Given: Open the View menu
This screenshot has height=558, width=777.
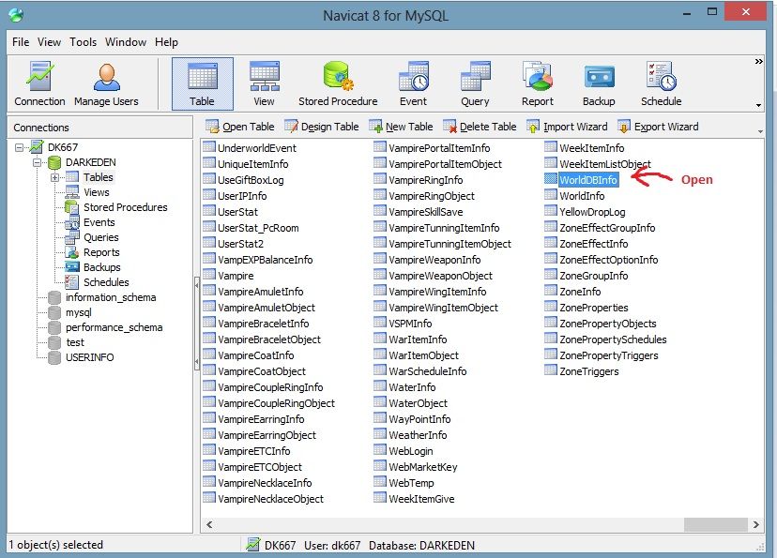Looking at the screenshot, I should pyautogui.click(x=49, y=42).
